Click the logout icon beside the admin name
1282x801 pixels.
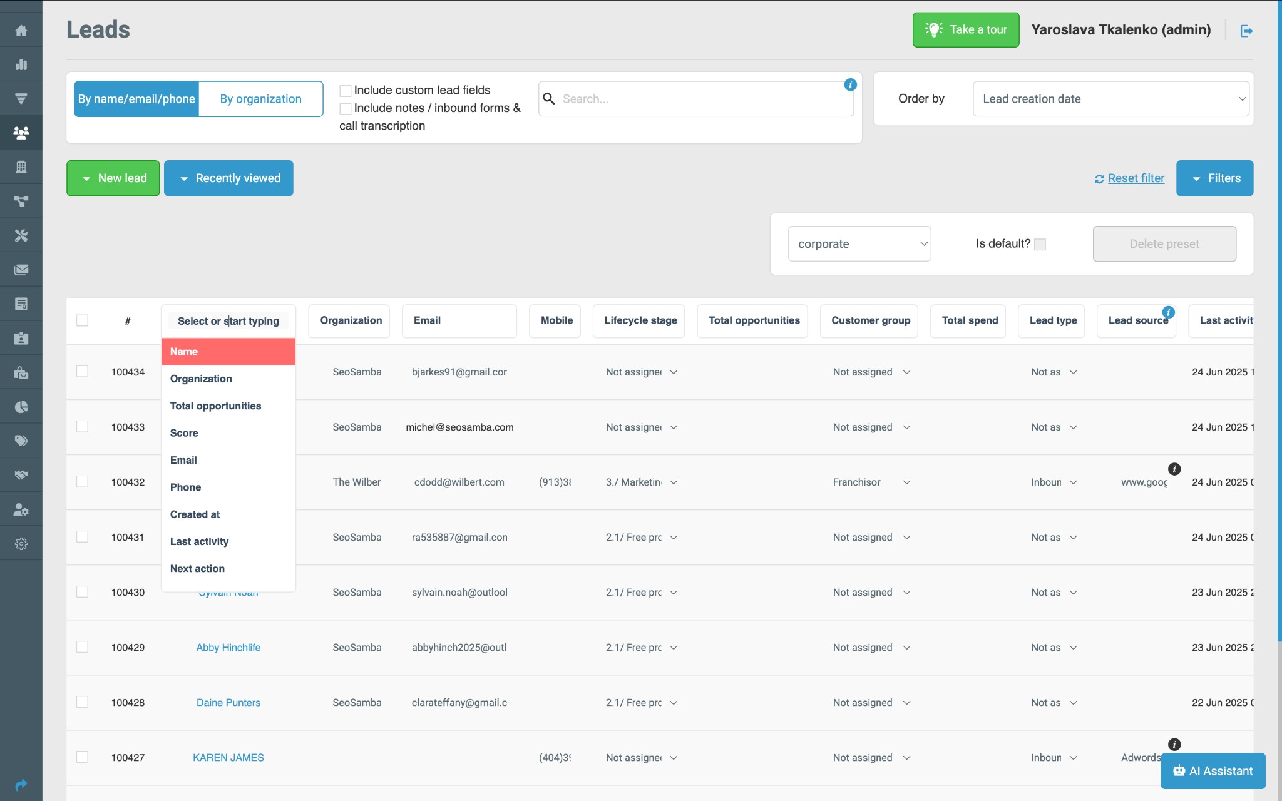click(x=1246, y=31)
